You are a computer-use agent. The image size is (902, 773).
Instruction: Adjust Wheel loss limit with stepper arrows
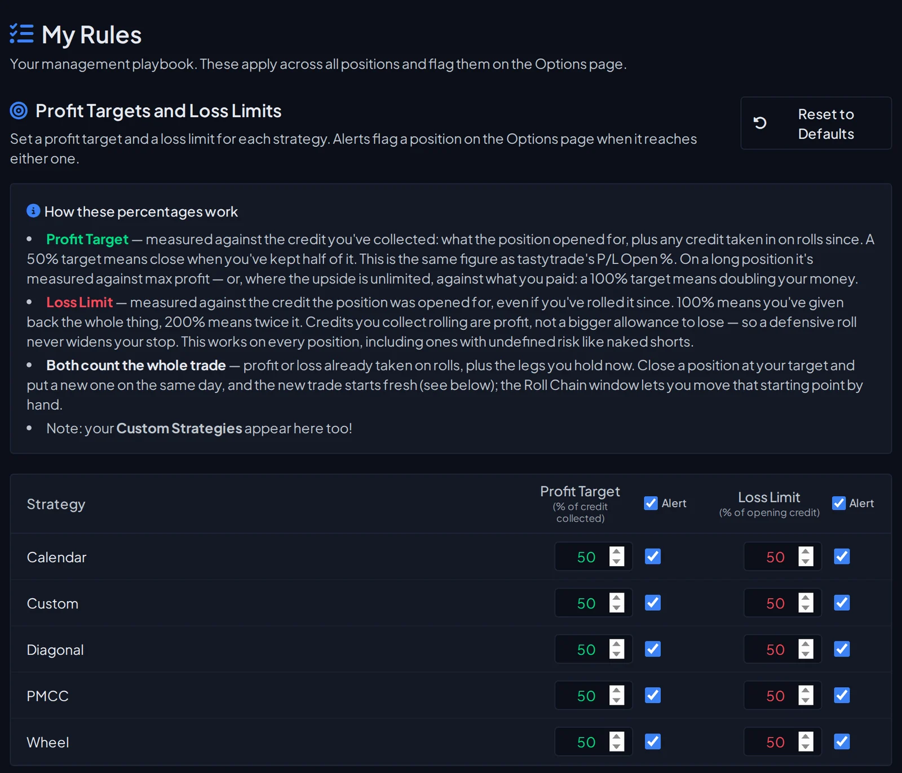coord(806,741)
